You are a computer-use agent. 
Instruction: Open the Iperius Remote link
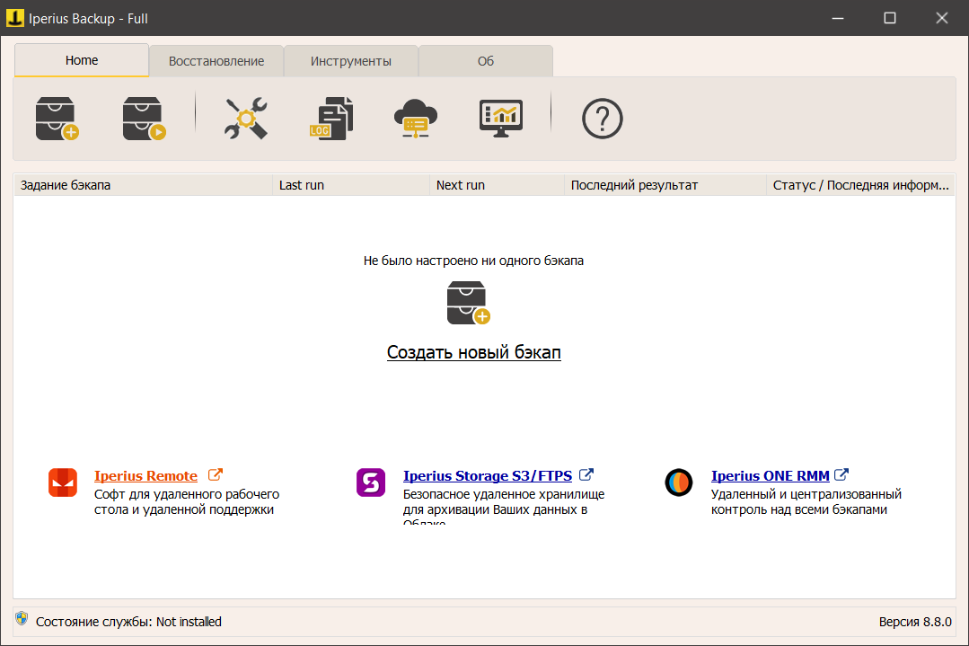click(x=145, y=476)
